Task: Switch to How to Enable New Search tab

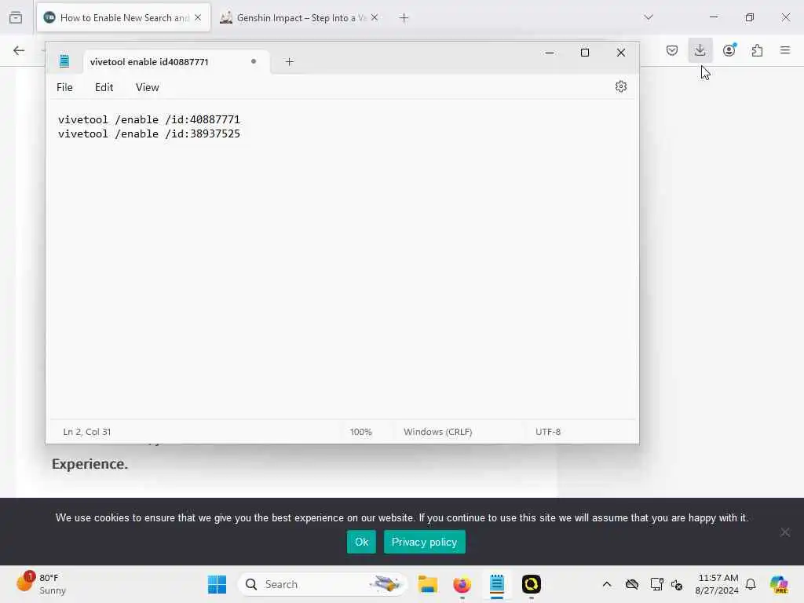Action: [123, 18]
